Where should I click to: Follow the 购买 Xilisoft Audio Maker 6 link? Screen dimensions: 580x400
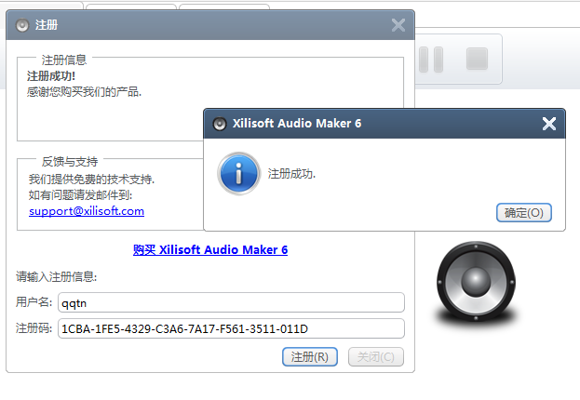point(210,249)
